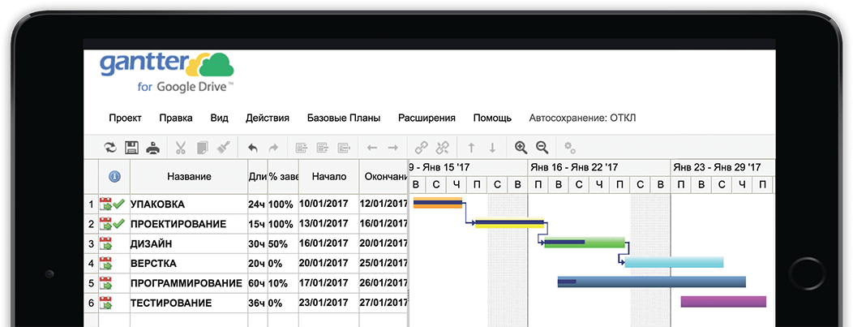This screenshot has height=327, width=853.
Task: Zoom in the timeline
Action: 521,148
